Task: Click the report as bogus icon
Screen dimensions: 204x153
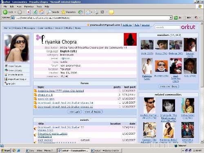Action: (6, 79)
